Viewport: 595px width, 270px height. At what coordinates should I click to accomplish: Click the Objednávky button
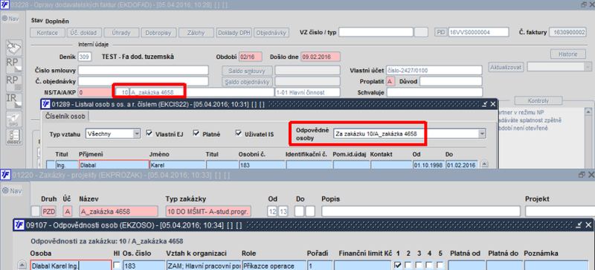[271, 33]
